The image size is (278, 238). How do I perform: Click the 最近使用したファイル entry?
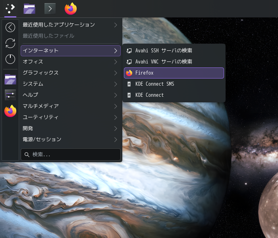tap(71, 36)
